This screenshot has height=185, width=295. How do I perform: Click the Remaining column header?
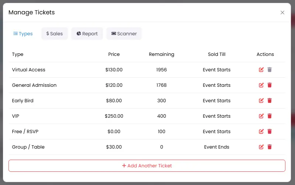point(161,54)
